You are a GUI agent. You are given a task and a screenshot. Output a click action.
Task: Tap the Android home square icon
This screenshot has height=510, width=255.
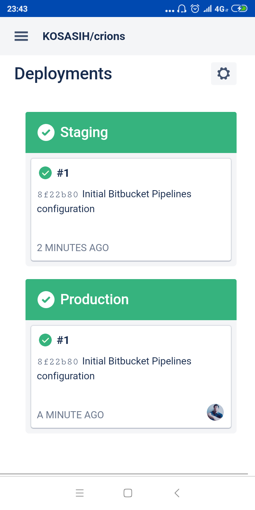[128, 493]
